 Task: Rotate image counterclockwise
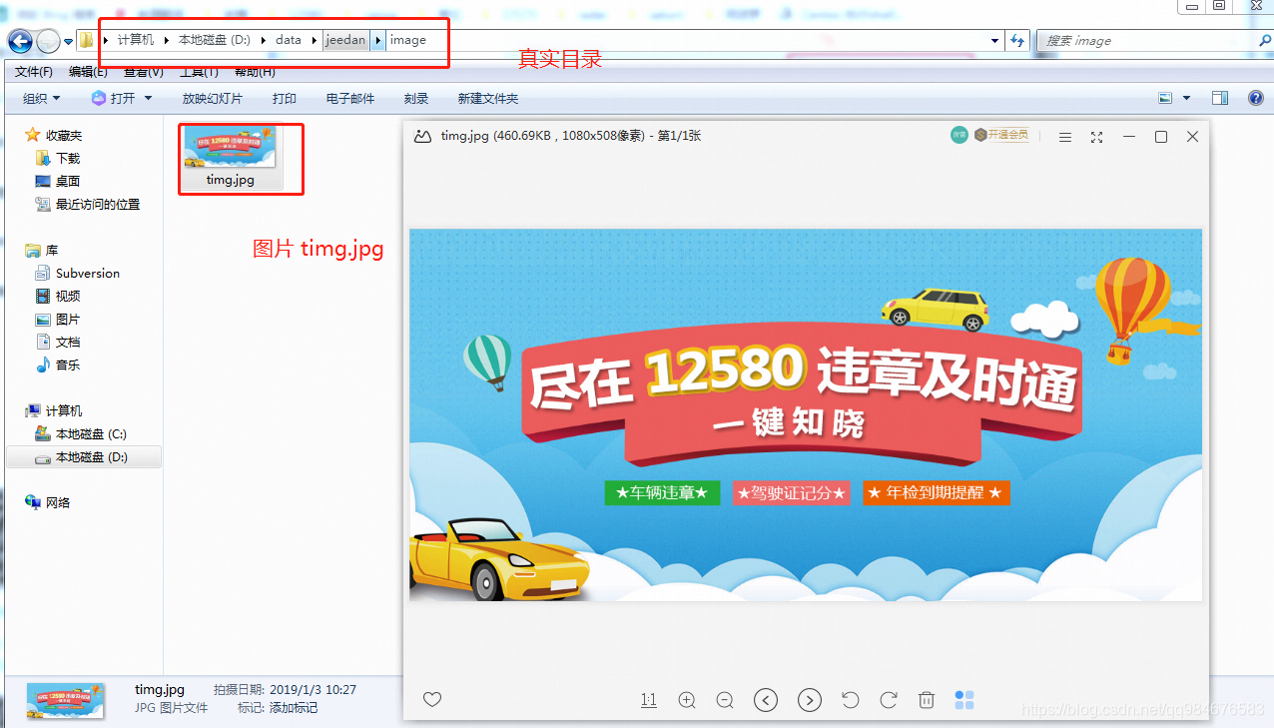coord(850,700)
